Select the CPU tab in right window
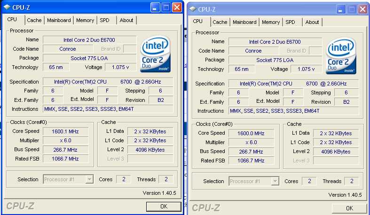Image resolution: width=370 pixels, height=215 pixels. pyautogui.click(x=198, y=21)
